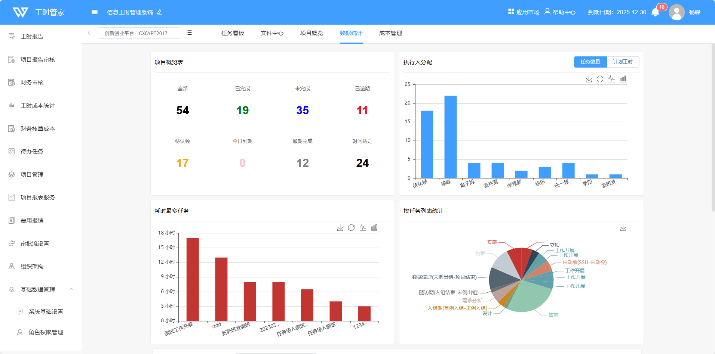Click the notification bell icon
Screen dimensions: 715x354
(655, 12)
